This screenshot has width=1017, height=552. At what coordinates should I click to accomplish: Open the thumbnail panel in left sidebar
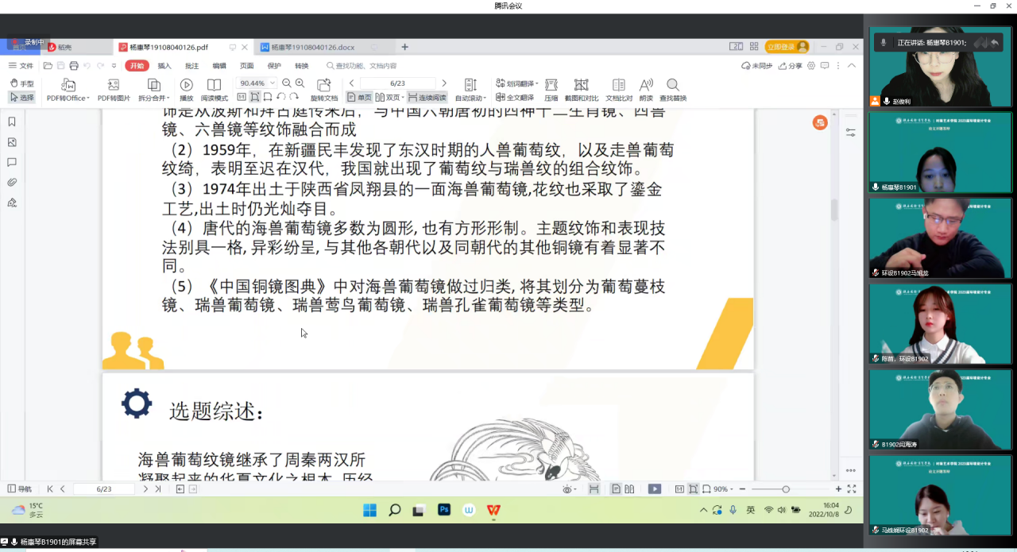(12, 142)
